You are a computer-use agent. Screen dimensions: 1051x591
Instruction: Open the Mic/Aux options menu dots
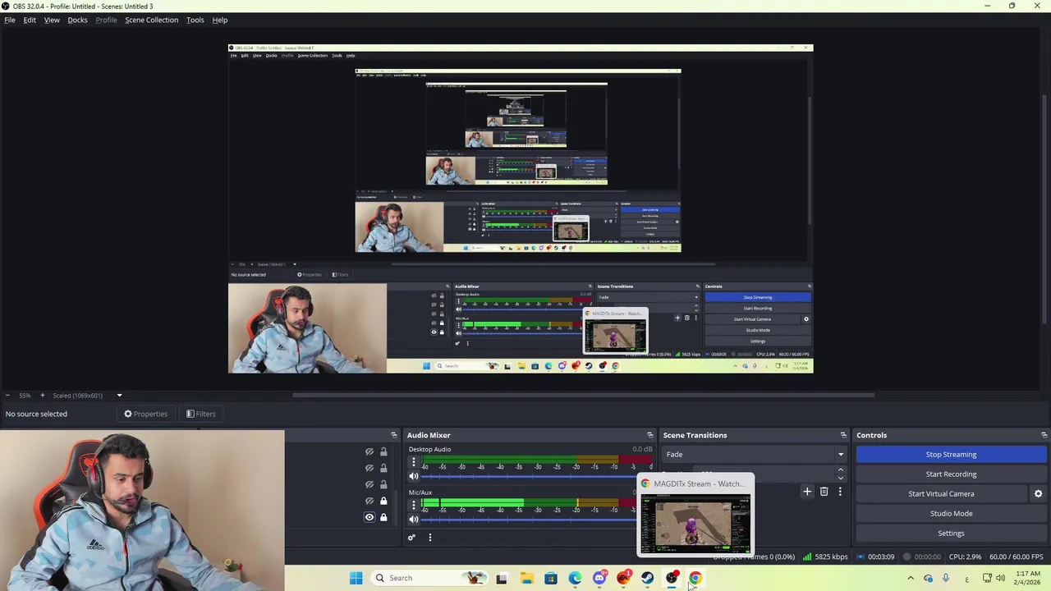pyautogui.click(x=414, y=505)
